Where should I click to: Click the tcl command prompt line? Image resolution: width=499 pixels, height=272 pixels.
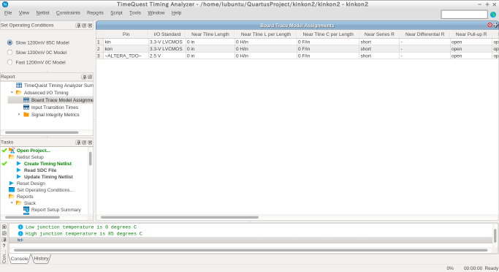pos(251,240)
